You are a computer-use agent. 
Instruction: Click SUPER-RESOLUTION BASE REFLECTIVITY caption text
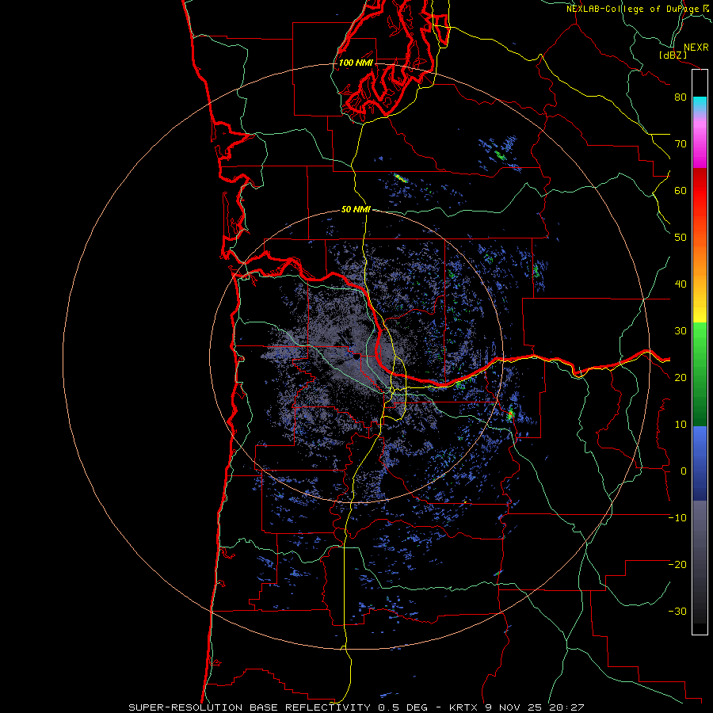250,707
